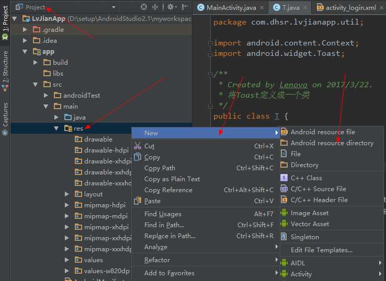Expand the androidTest folder
The height and width of the screenshot is (281, 386).
[x=46, y=96]
